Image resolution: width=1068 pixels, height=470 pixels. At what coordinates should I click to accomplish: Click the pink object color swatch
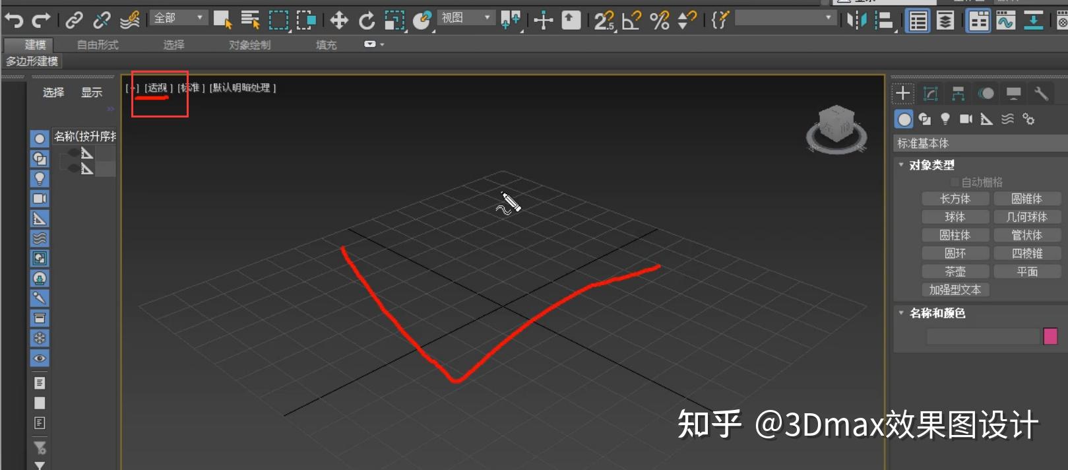click(1051, 336)
